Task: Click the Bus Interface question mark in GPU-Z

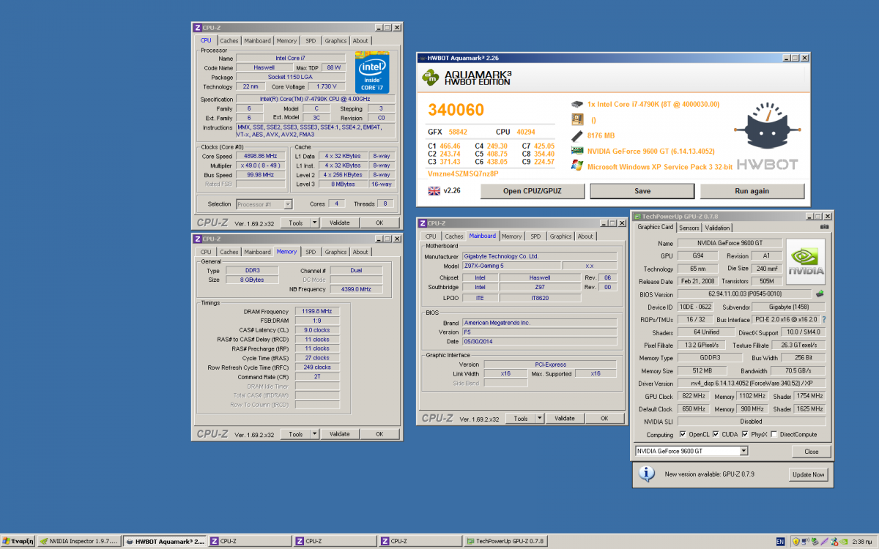Action: point(823,320)
